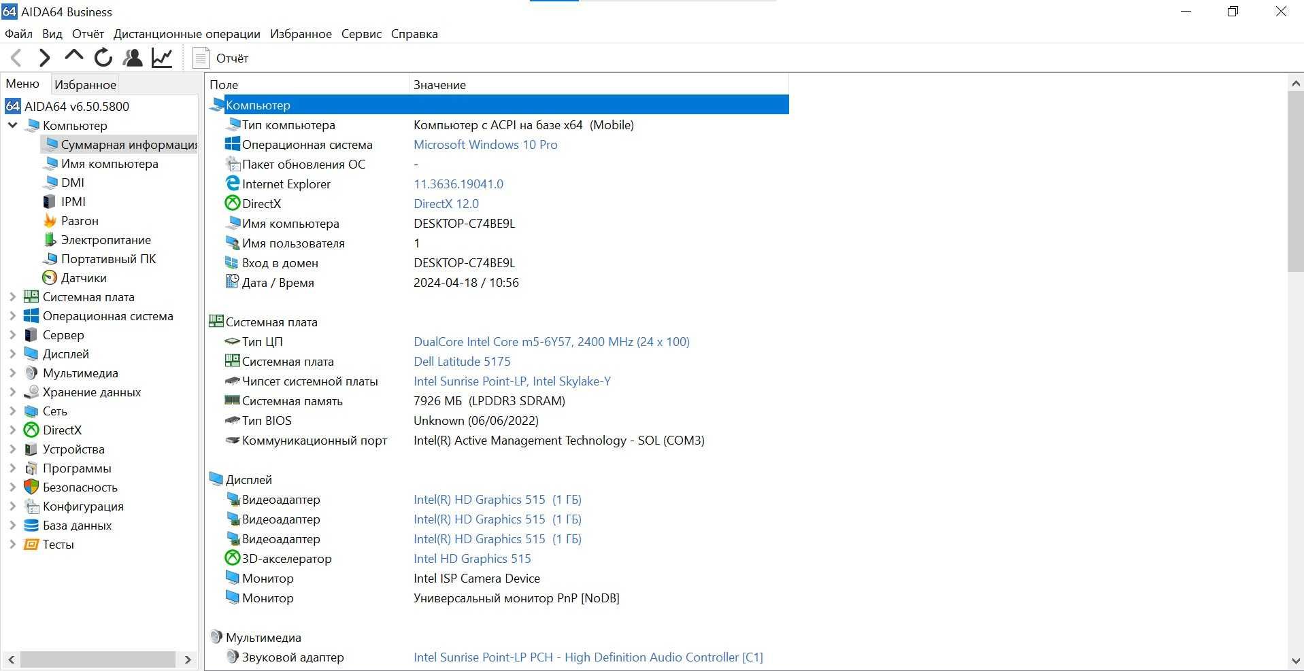Viewport: 1304px width, 671px height.
Task: Open DirectX 12.0 link
Action: [x=446, y=204]
